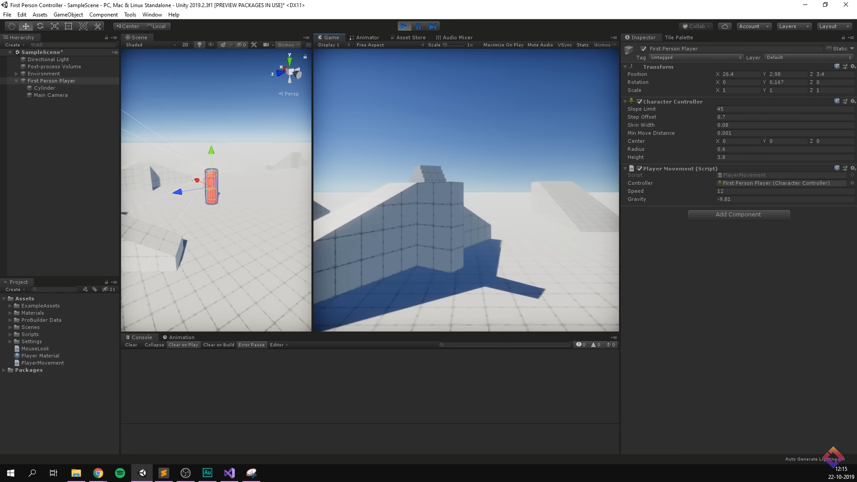857x482 pixels.
Task: Toggle the Static checkbox
Action: [829, 49]
